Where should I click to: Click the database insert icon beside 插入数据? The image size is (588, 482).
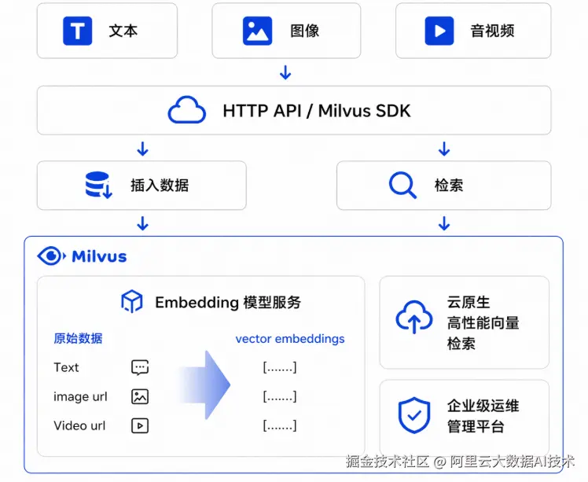[x=98, y=185]
